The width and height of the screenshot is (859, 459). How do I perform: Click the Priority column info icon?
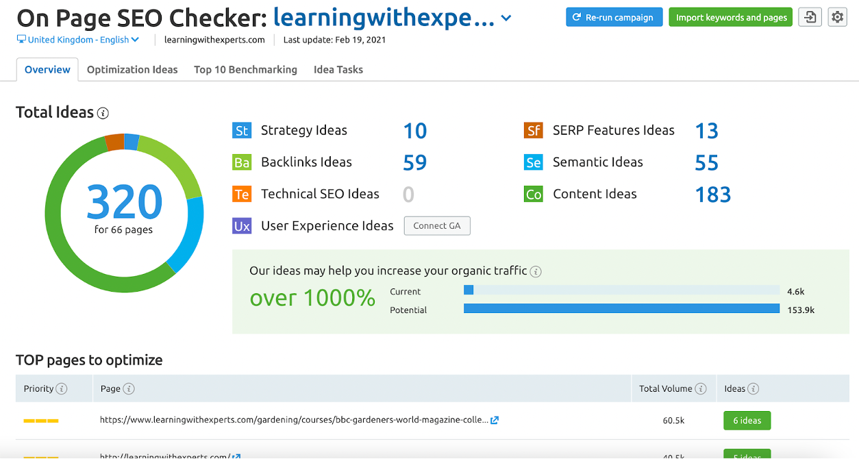click(62, 389)
